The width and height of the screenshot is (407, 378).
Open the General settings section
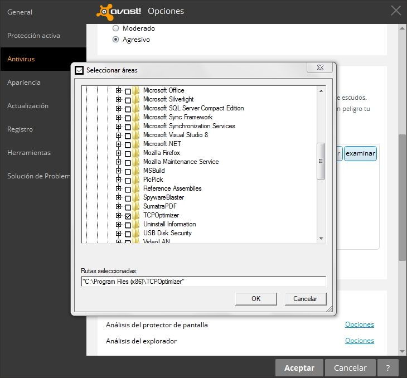pyautogui.click(x=43, y=12)
